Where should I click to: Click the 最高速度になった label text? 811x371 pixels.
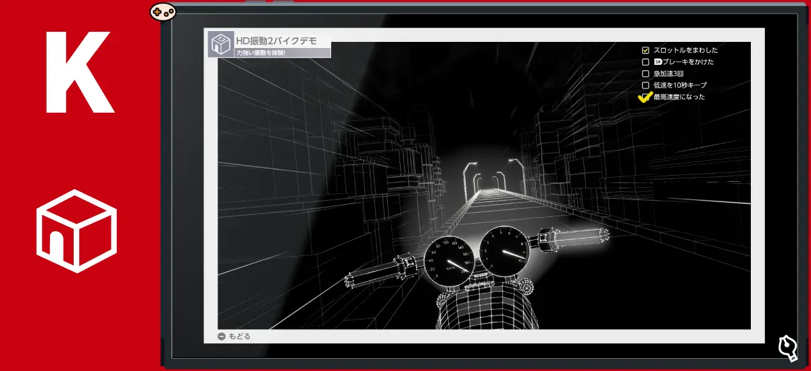coord(679,97)
